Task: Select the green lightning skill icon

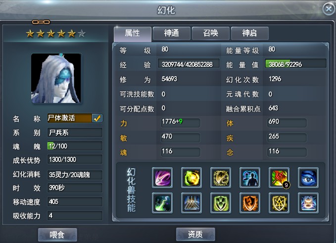Action: 162,203
